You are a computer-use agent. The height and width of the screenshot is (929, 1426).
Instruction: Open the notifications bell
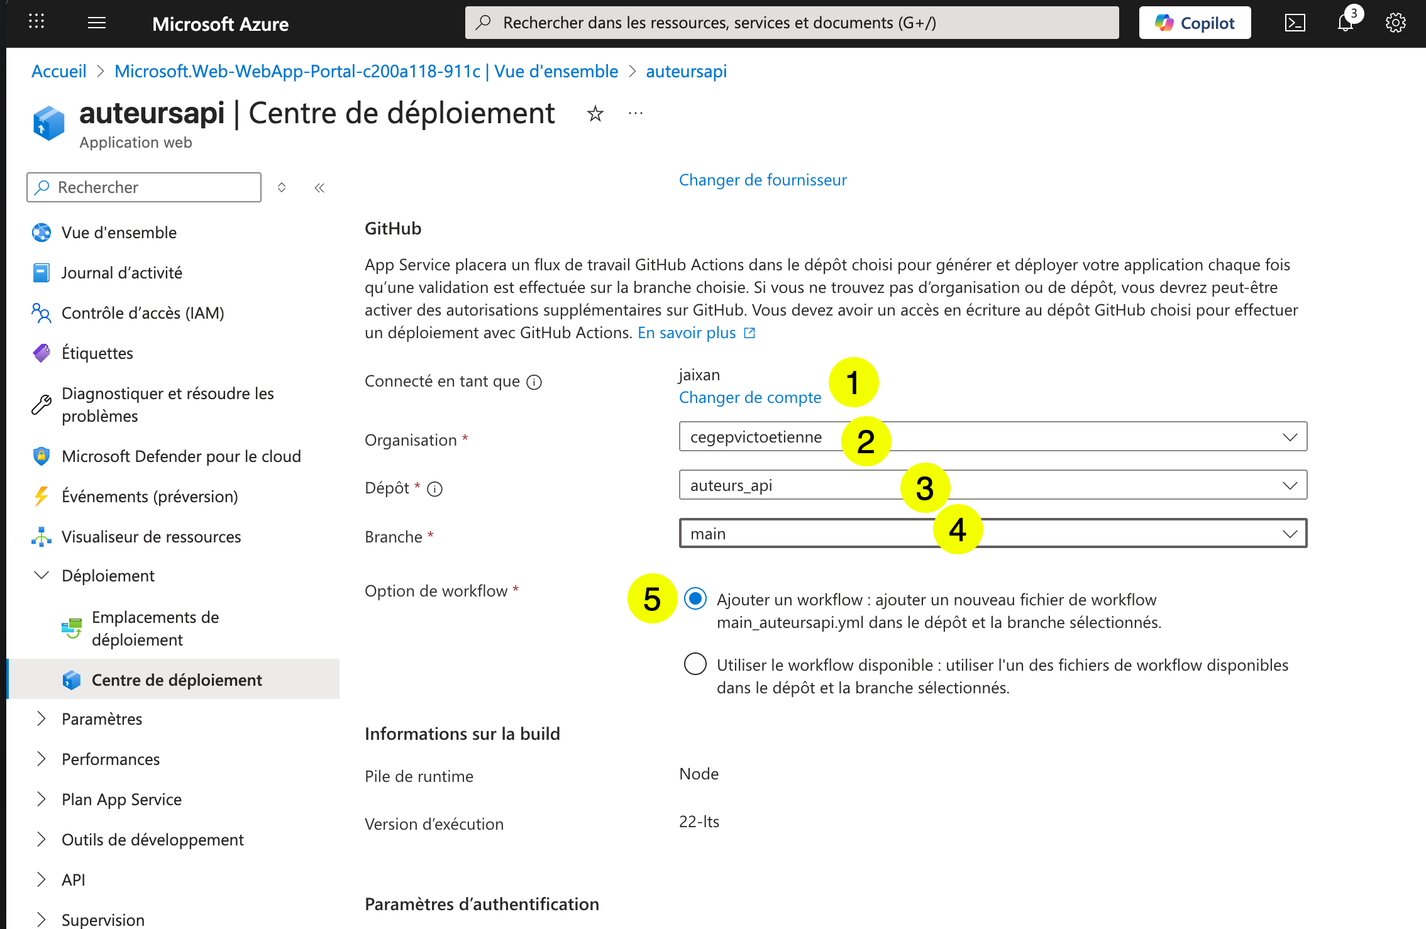pyautogui.click(x=1346, y=23)
